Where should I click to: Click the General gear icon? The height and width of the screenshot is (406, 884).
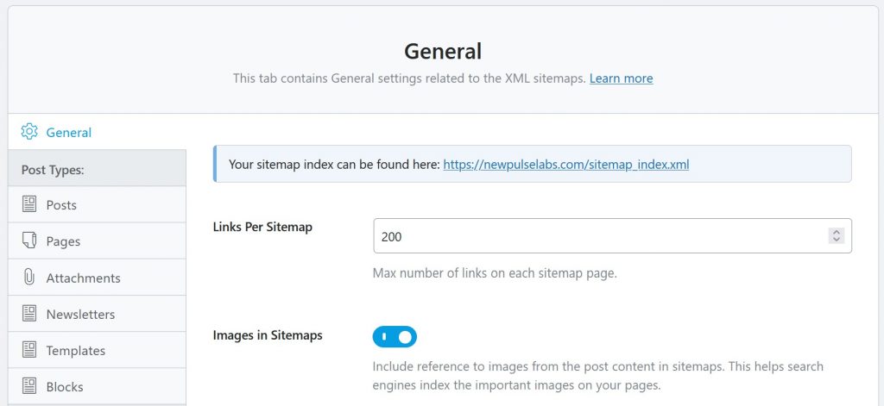point(29,132)
